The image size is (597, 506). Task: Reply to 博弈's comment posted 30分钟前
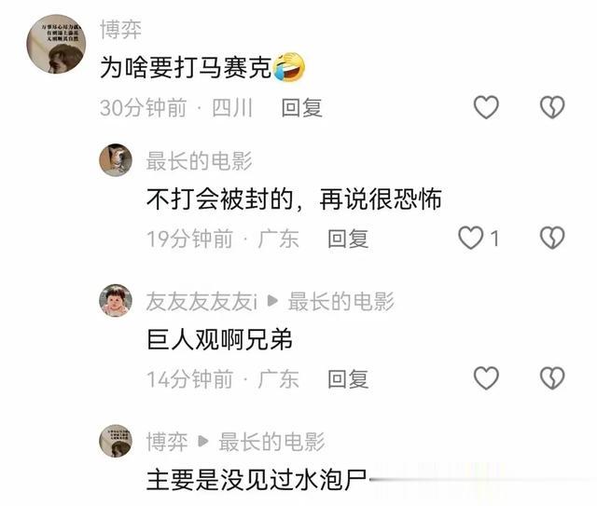pyautogui.click(x=302, y=108)
